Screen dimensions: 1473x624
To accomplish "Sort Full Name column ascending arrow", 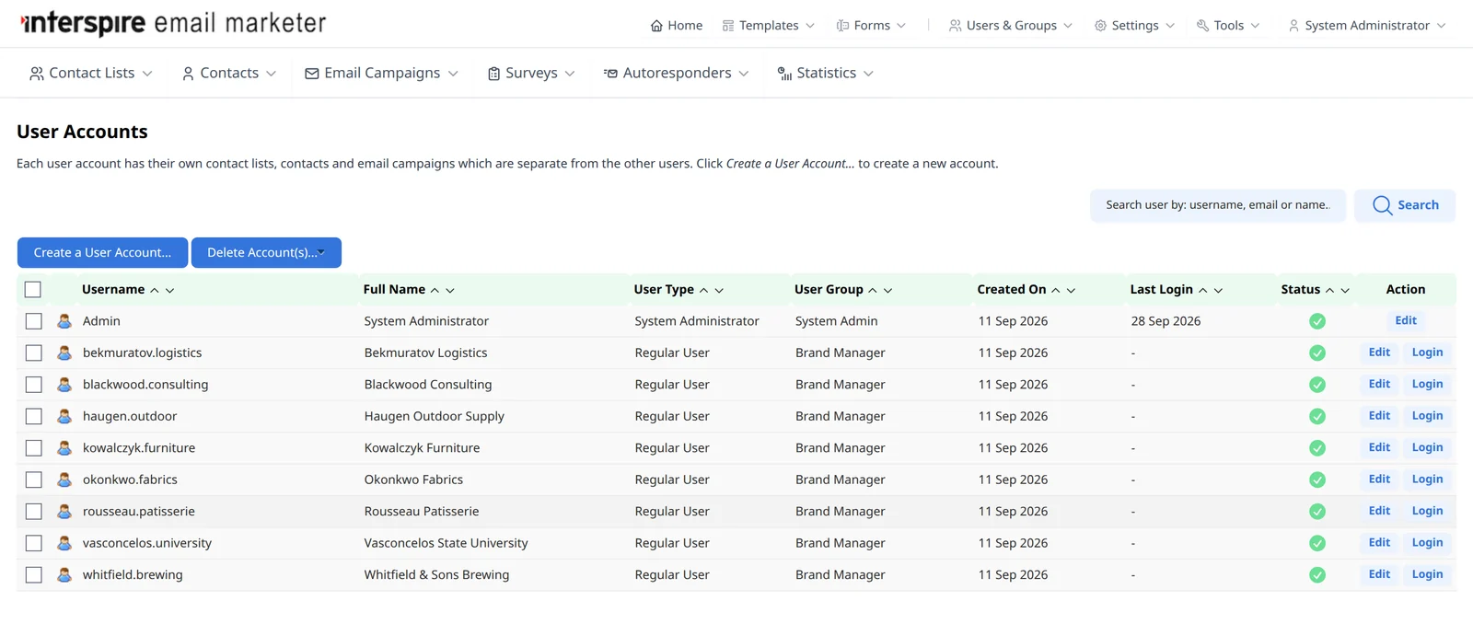I will pos(435,290).
